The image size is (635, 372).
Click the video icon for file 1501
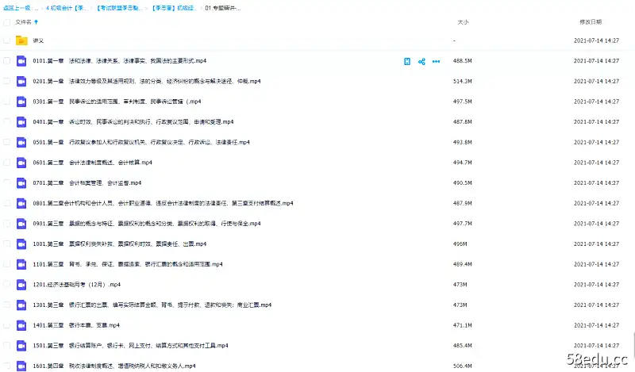pos(21,346)
